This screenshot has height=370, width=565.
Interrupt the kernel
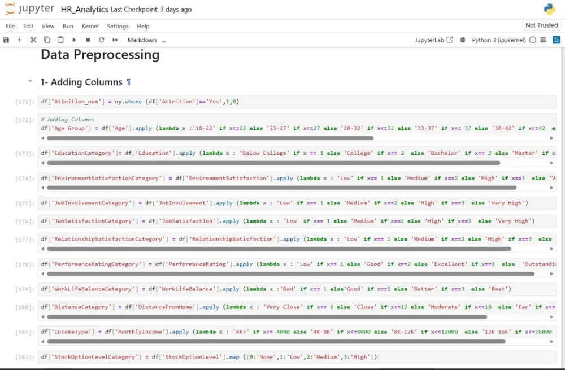pos(88,40)
